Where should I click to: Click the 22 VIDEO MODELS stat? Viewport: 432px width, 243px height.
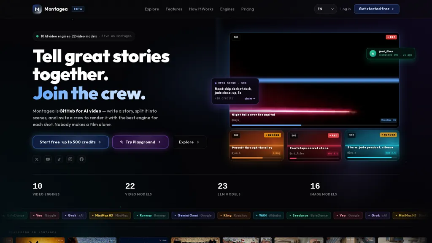click(x=138, y=189)
